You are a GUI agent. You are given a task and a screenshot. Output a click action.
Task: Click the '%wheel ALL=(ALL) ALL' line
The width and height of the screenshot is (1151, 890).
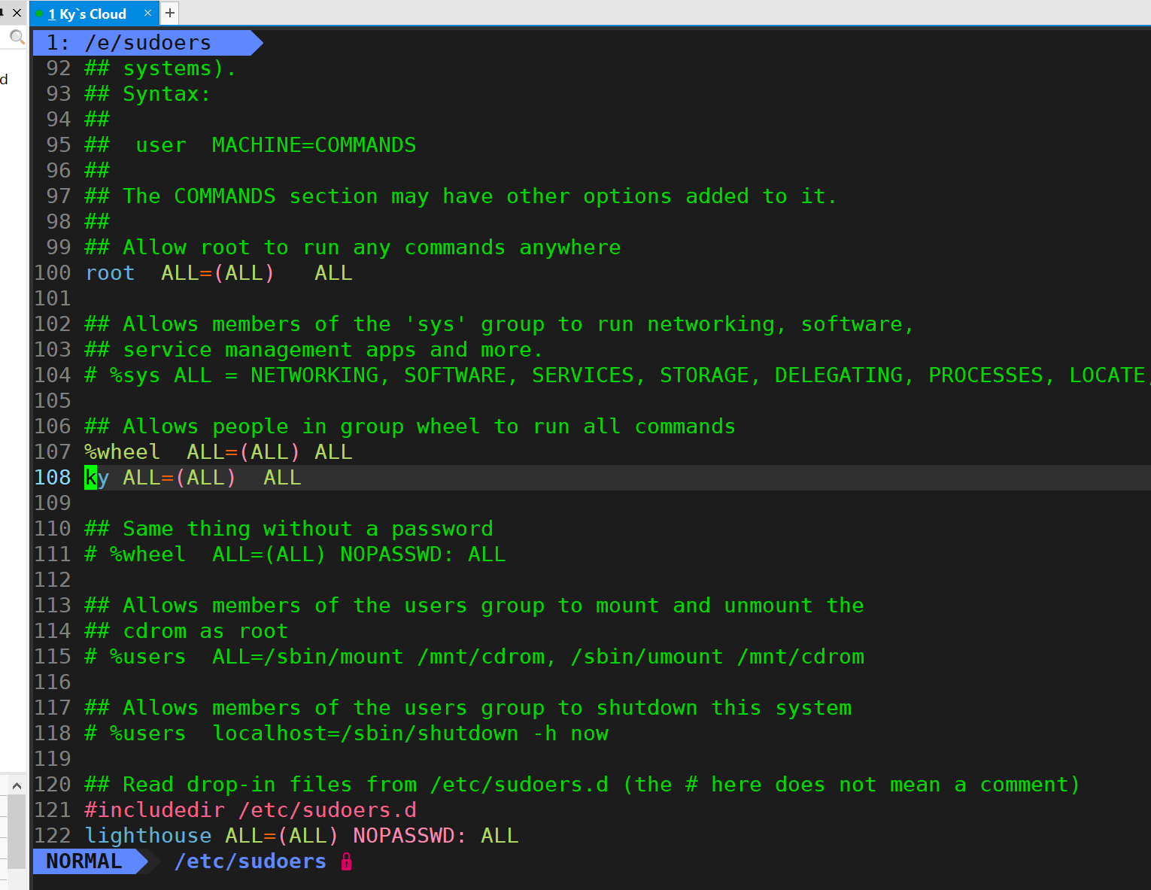pyautogui.click(x=219, y=452)
